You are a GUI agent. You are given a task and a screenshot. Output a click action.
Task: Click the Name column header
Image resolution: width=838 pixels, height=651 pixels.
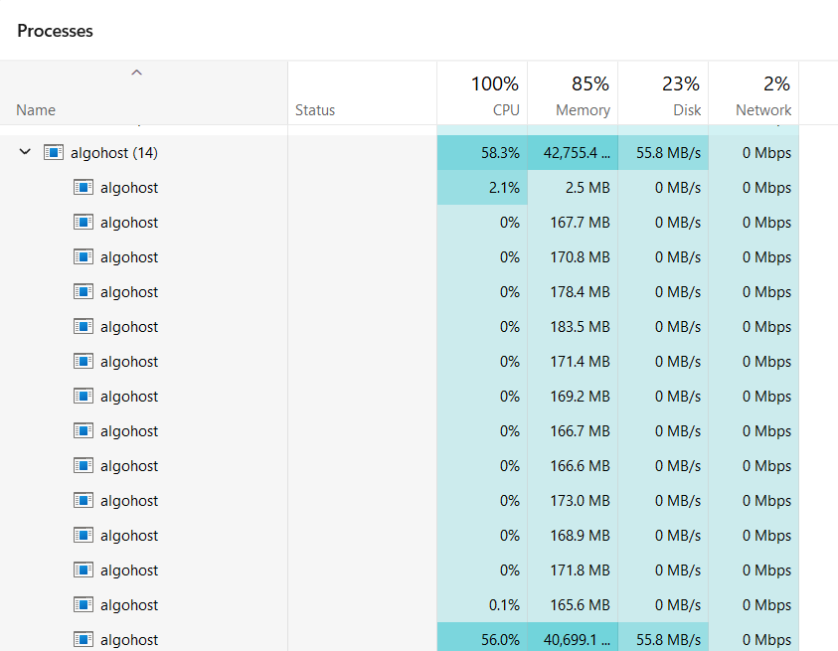pyautogui.click(x=36, y=110)
